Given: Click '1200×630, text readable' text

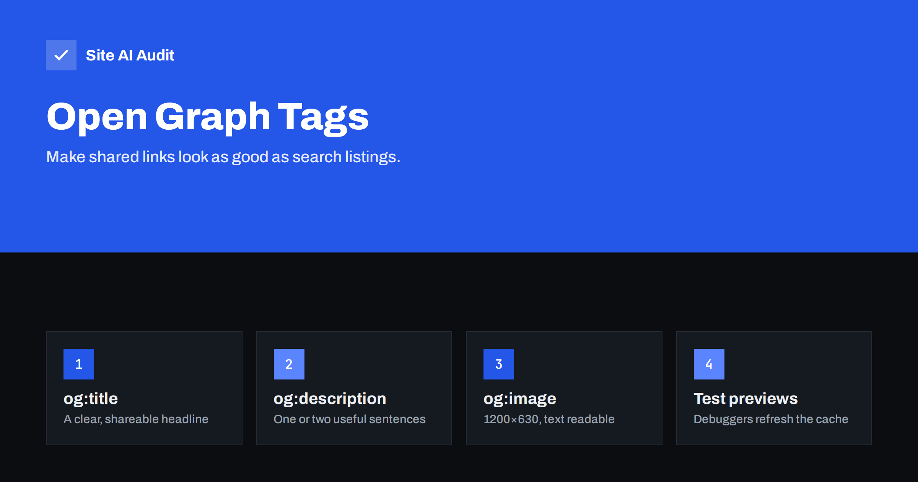Looking at the screenshot, I should [x=549, y=419].
